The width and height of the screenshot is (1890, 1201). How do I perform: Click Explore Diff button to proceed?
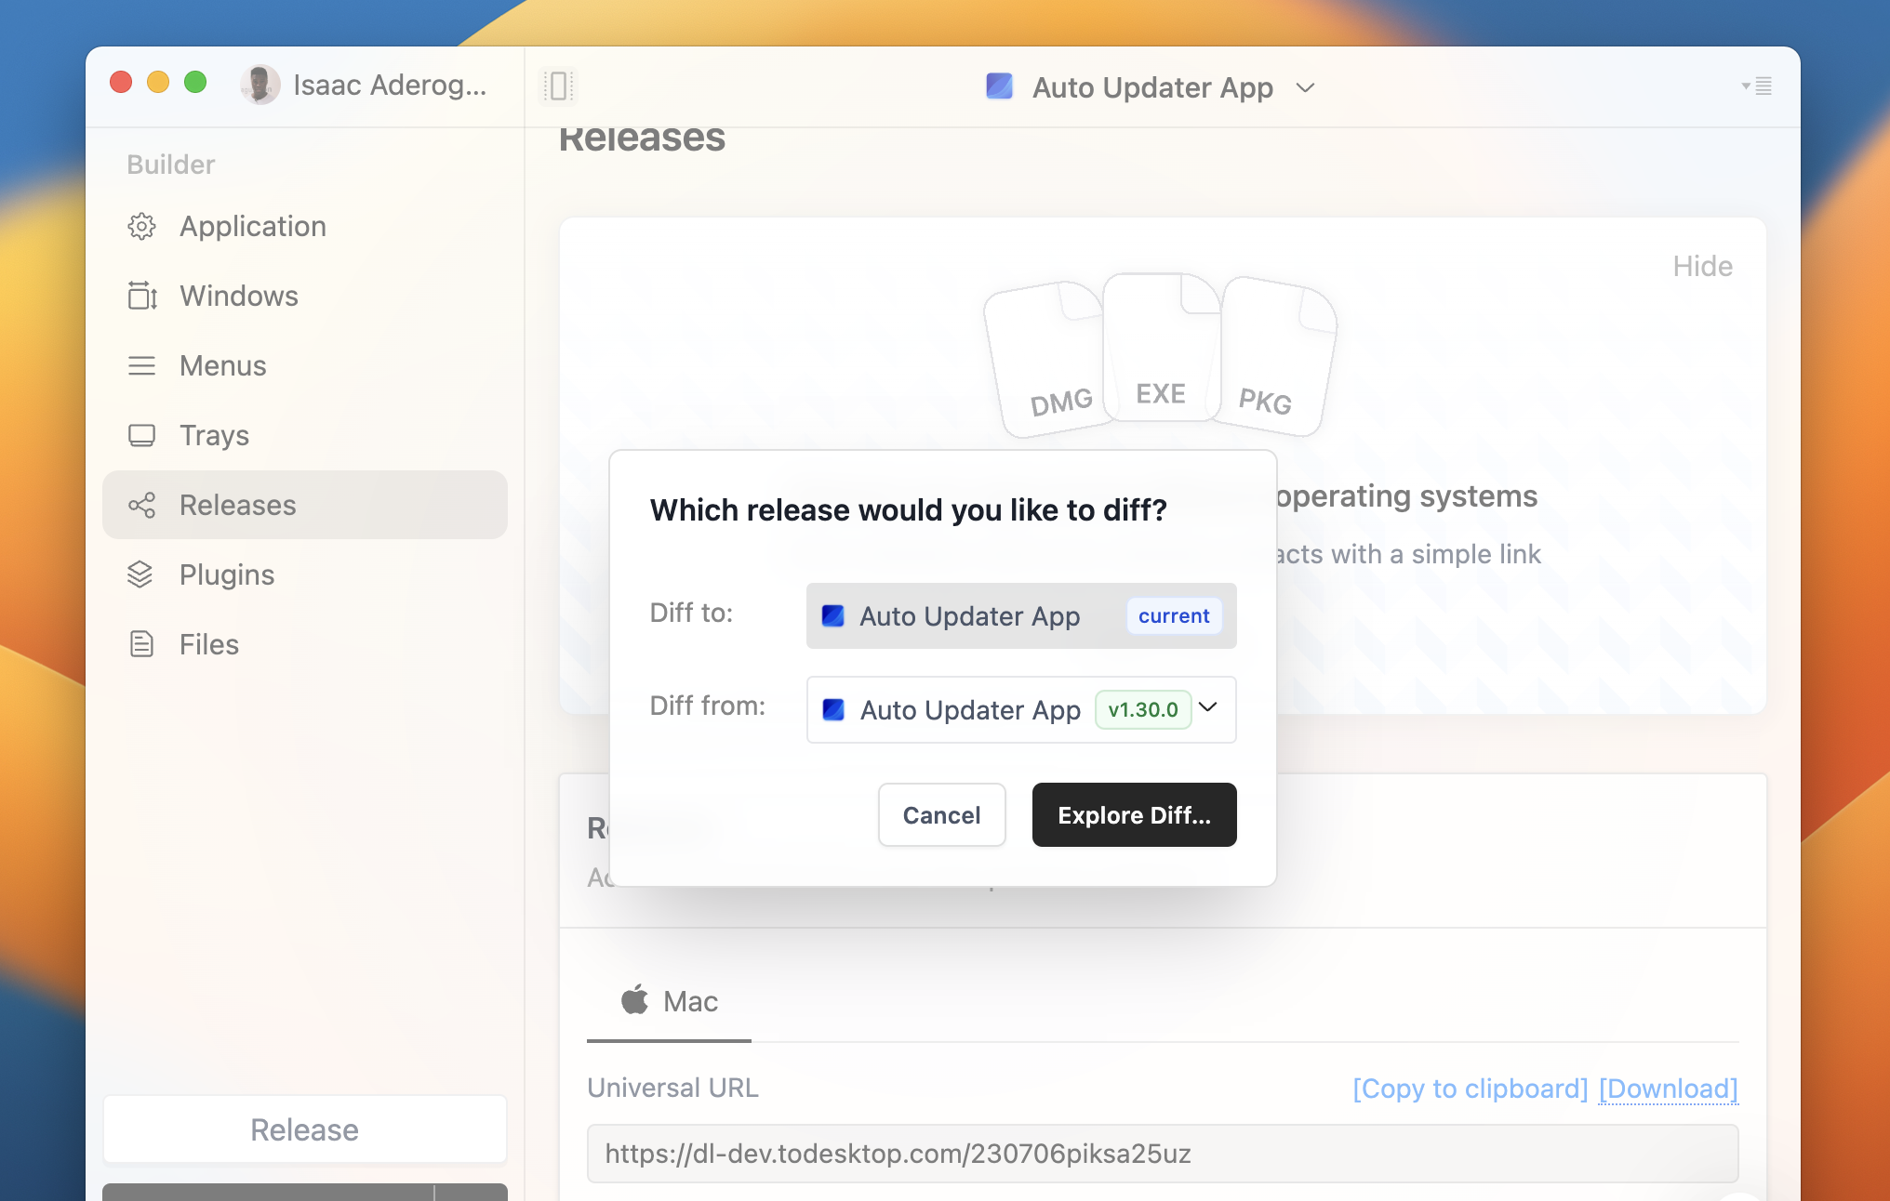(x=1134, y=814)
